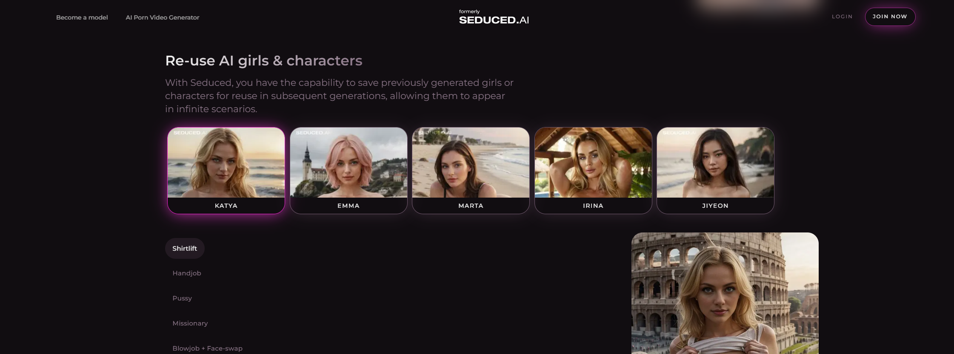Choose the Irina character portrait

point(593,162)
